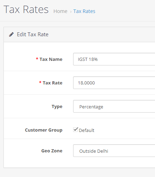Click the Geo Zone label

[x=52, y=151]
